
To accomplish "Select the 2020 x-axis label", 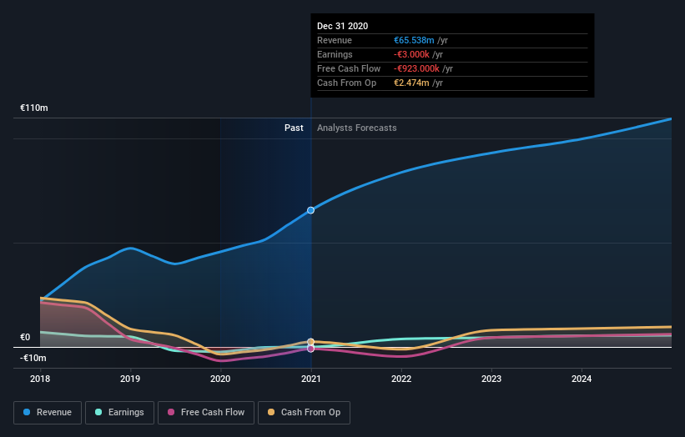I will (220, 379).
